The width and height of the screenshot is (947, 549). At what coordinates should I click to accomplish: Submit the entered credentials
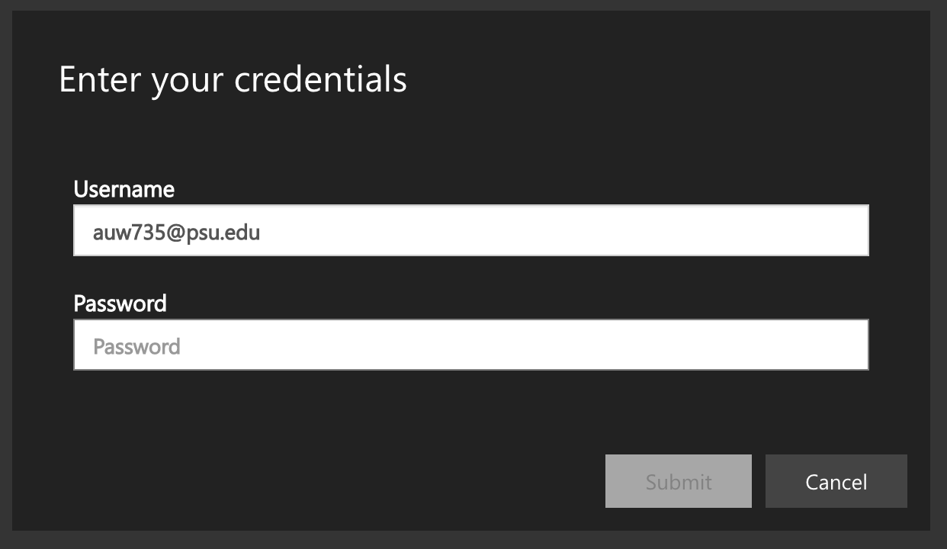(678, 481)
